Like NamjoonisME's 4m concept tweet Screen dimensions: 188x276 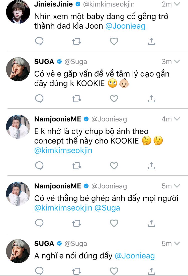114,166
